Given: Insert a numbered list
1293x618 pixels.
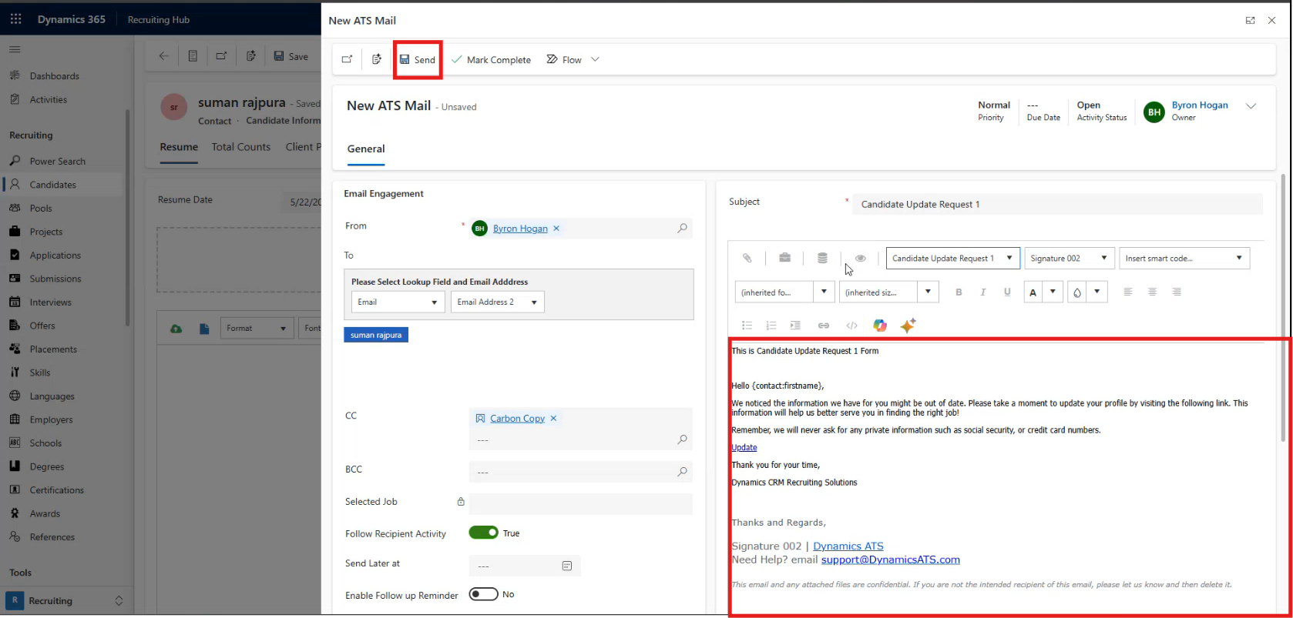Looking at the screenshot, I should (771, 326).
